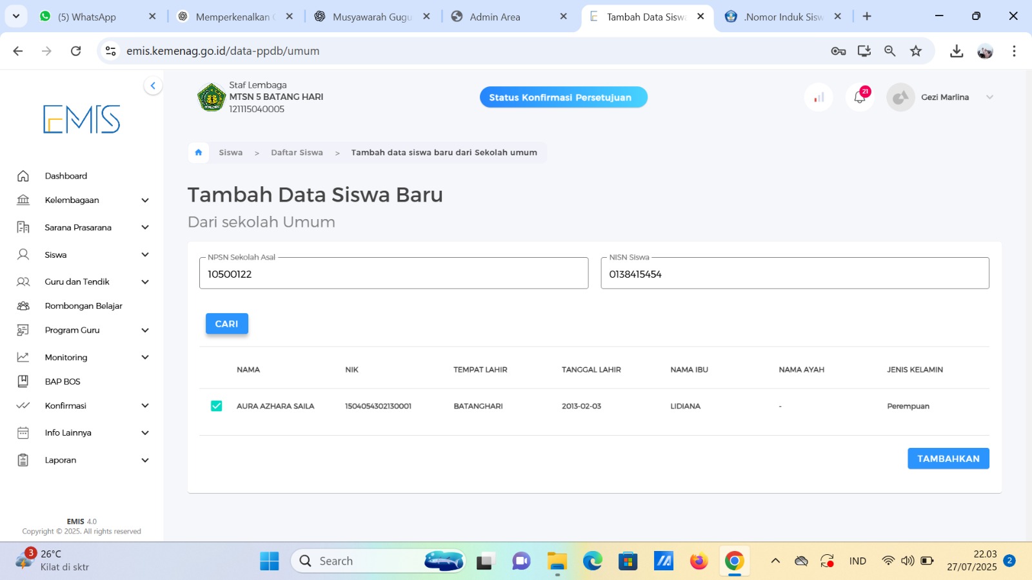This screenshot has height=580, width=1032.
Task: Click the home icon in the breadcrumb
Action: click(198, 152)
